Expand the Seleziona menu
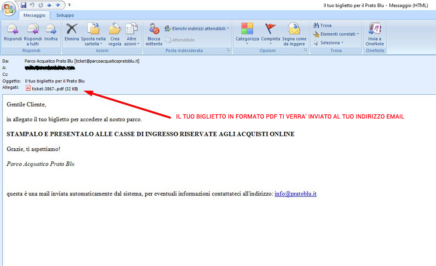Image resolution: width=436 pixels, height=266 pixels. click(x=328, y=43)
